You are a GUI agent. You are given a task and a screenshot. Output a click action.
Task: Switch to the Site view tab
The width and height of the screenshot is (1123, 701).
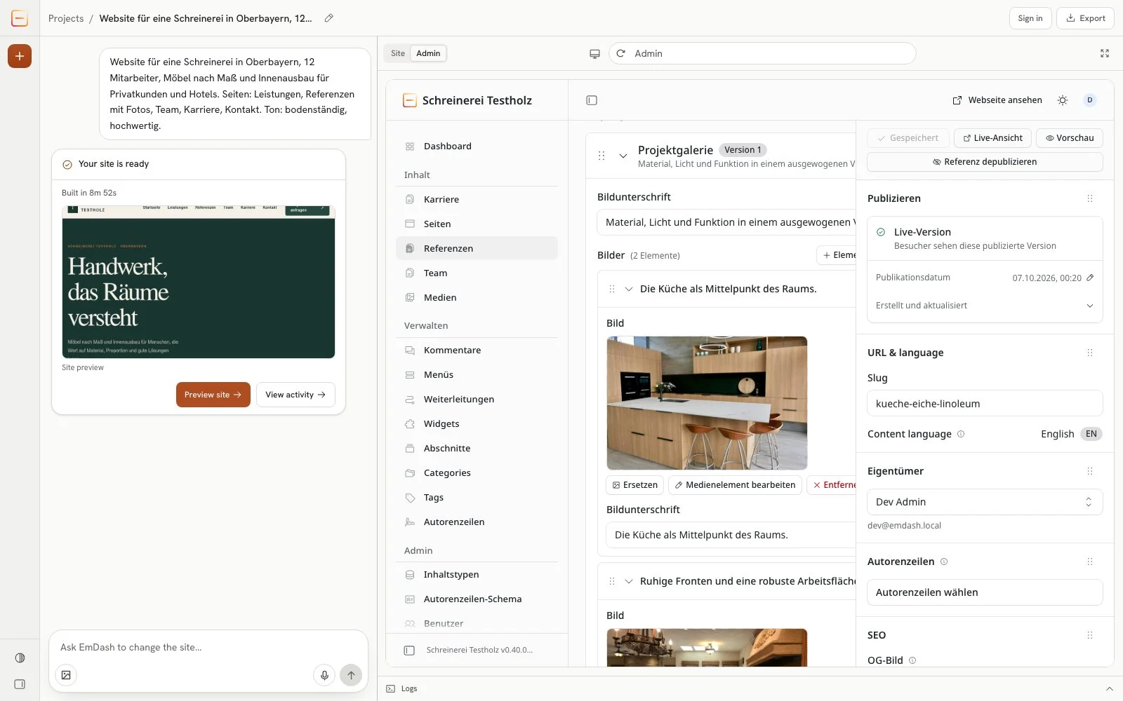click(398, 53)
